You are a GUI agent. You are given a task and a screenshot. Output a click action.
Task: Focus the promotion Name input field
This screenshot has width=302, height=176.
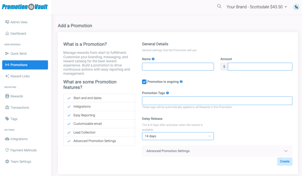(x=178, y=67)
